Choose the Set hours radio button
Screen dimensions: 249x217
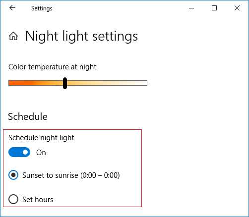[13, 199]
